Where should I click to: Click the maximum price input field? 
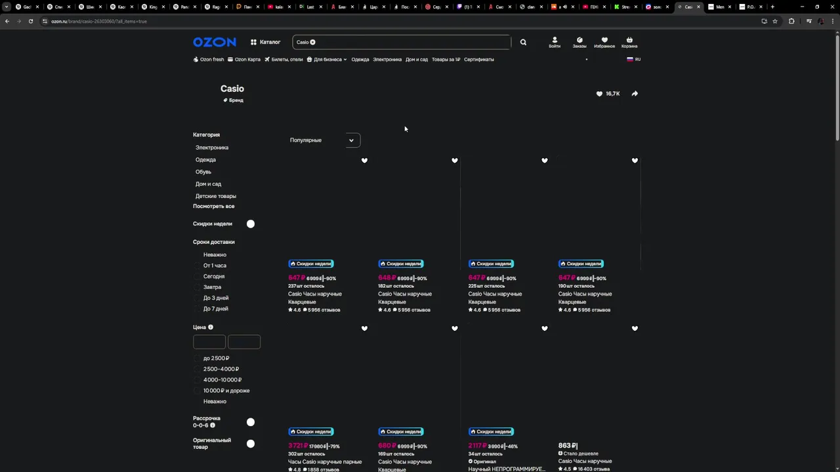[244, 342]
